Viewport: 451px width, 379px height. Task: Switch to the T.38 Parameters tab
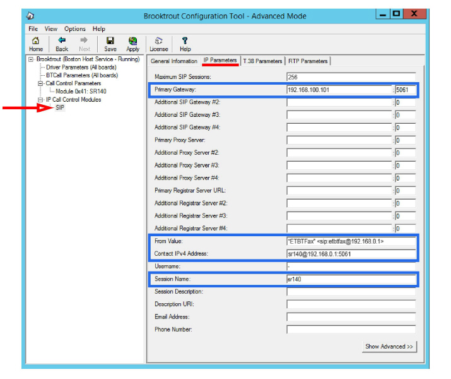click(x=262, y=61)
